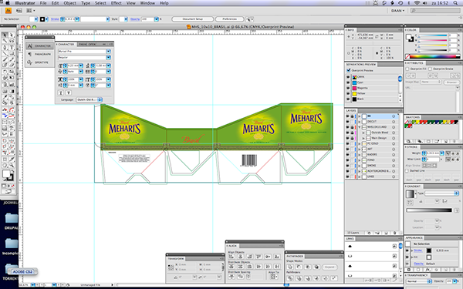This screenshot has height=289, width=463.
Task: Open stroke Weight dropdown in Stroke panel
Action: 441,153
